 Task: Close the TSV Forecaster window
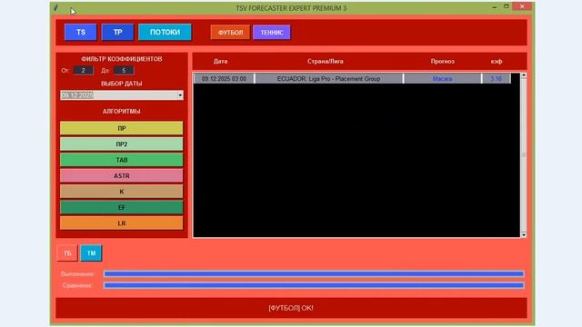click(x=522, y=6)
